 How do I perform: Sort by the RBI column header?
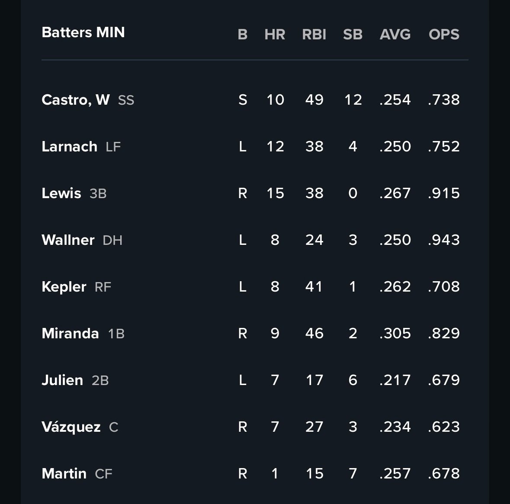314,35
